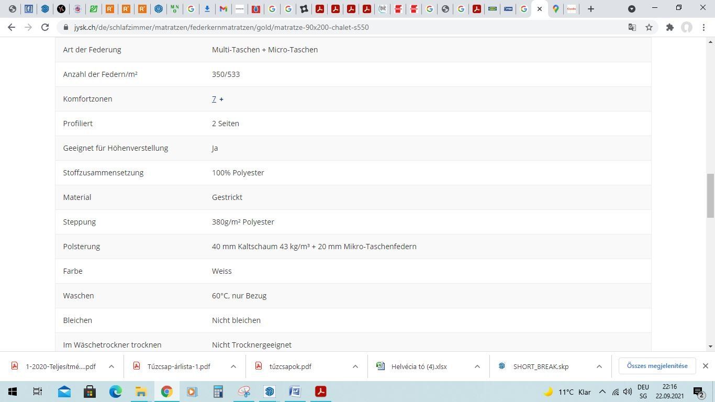The width and height of the screenshot is (715, 402).
Task: Bookmark this page with the star icon
Action: tap(649, 27)
